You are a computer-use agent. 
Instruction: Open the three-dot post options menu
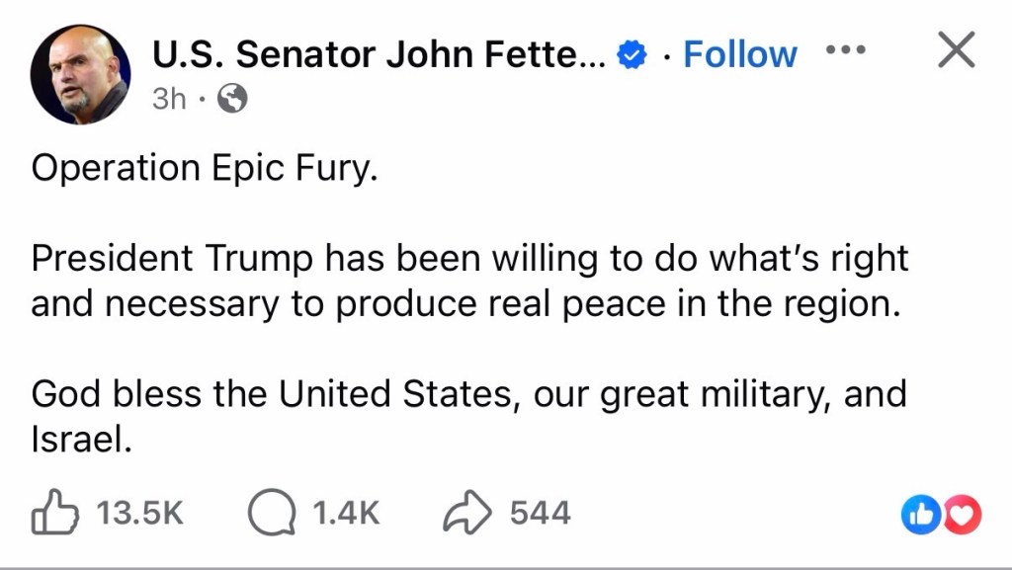click(845, 48)
